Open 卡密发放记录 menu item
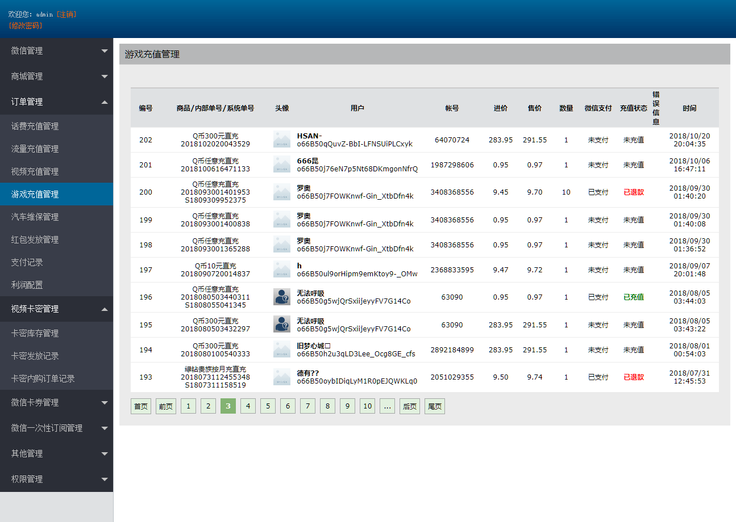Image resolution: width=736 pixels, height=522 pixels. (x=56, y=356)
